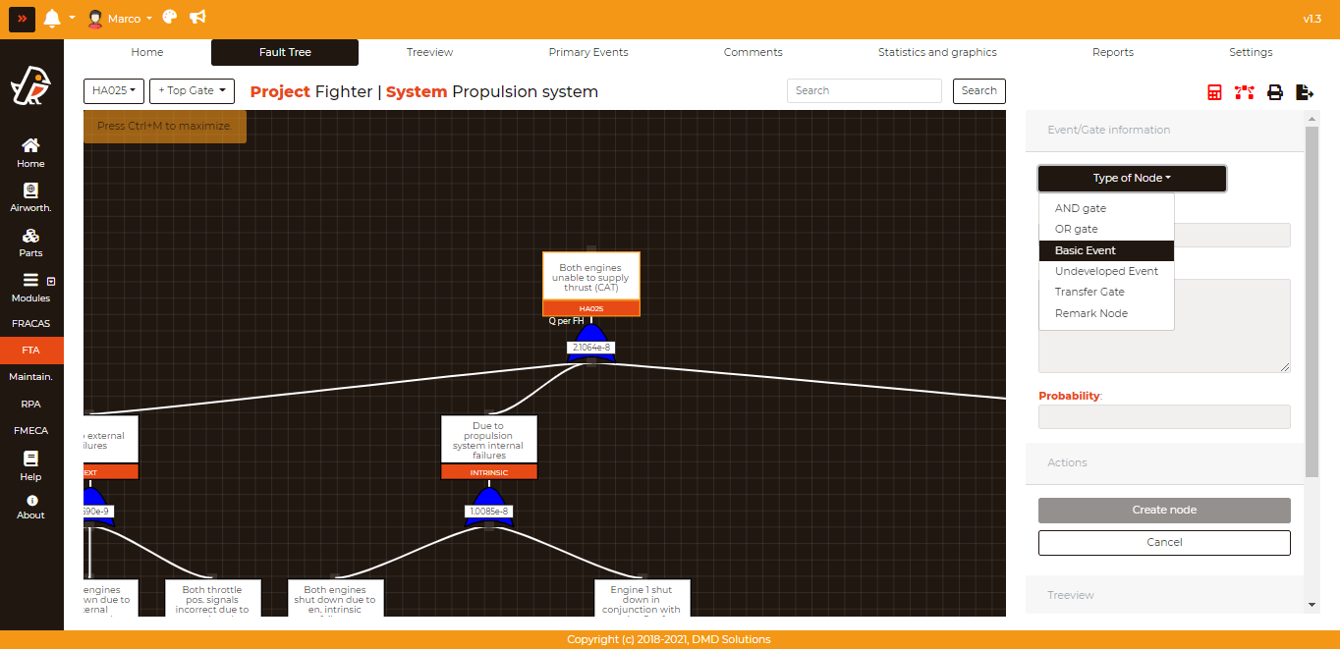Open the color theme palette icon
The width and height of the screenshot is (1340, 649).
click(x=170, y=18)
